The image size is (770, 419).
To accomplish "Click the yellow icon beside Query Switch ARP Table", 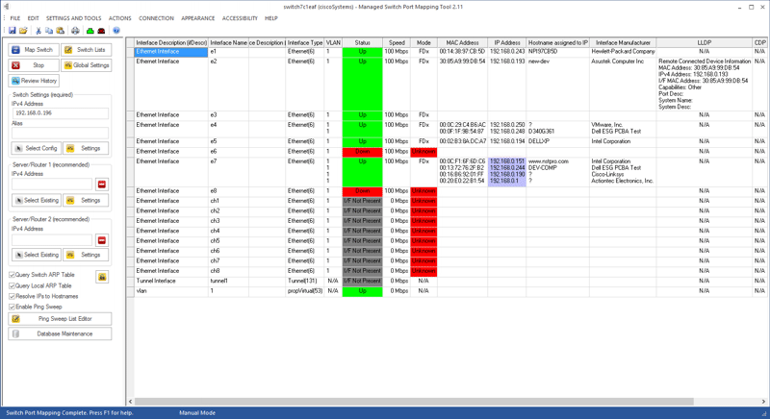I will (102, 277).
